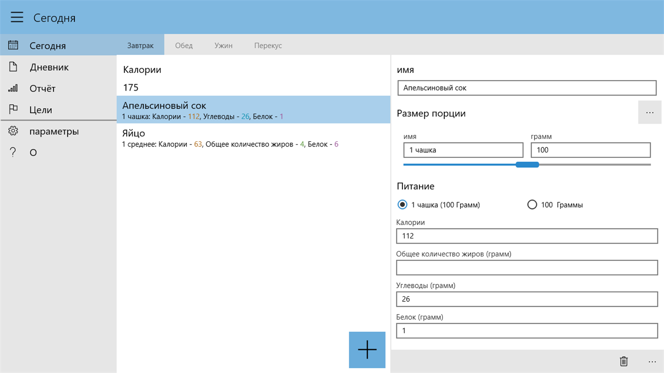The width and height of the screenshot is (664, 373).
Task: Switch to the Обед tab
Action: pos(184,45)
